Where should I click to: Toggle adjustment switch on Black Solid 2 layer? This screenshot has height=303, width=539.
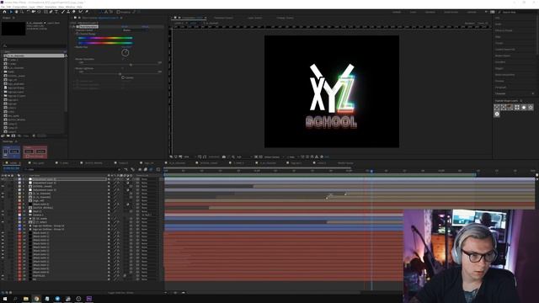(x=128, y=205)
